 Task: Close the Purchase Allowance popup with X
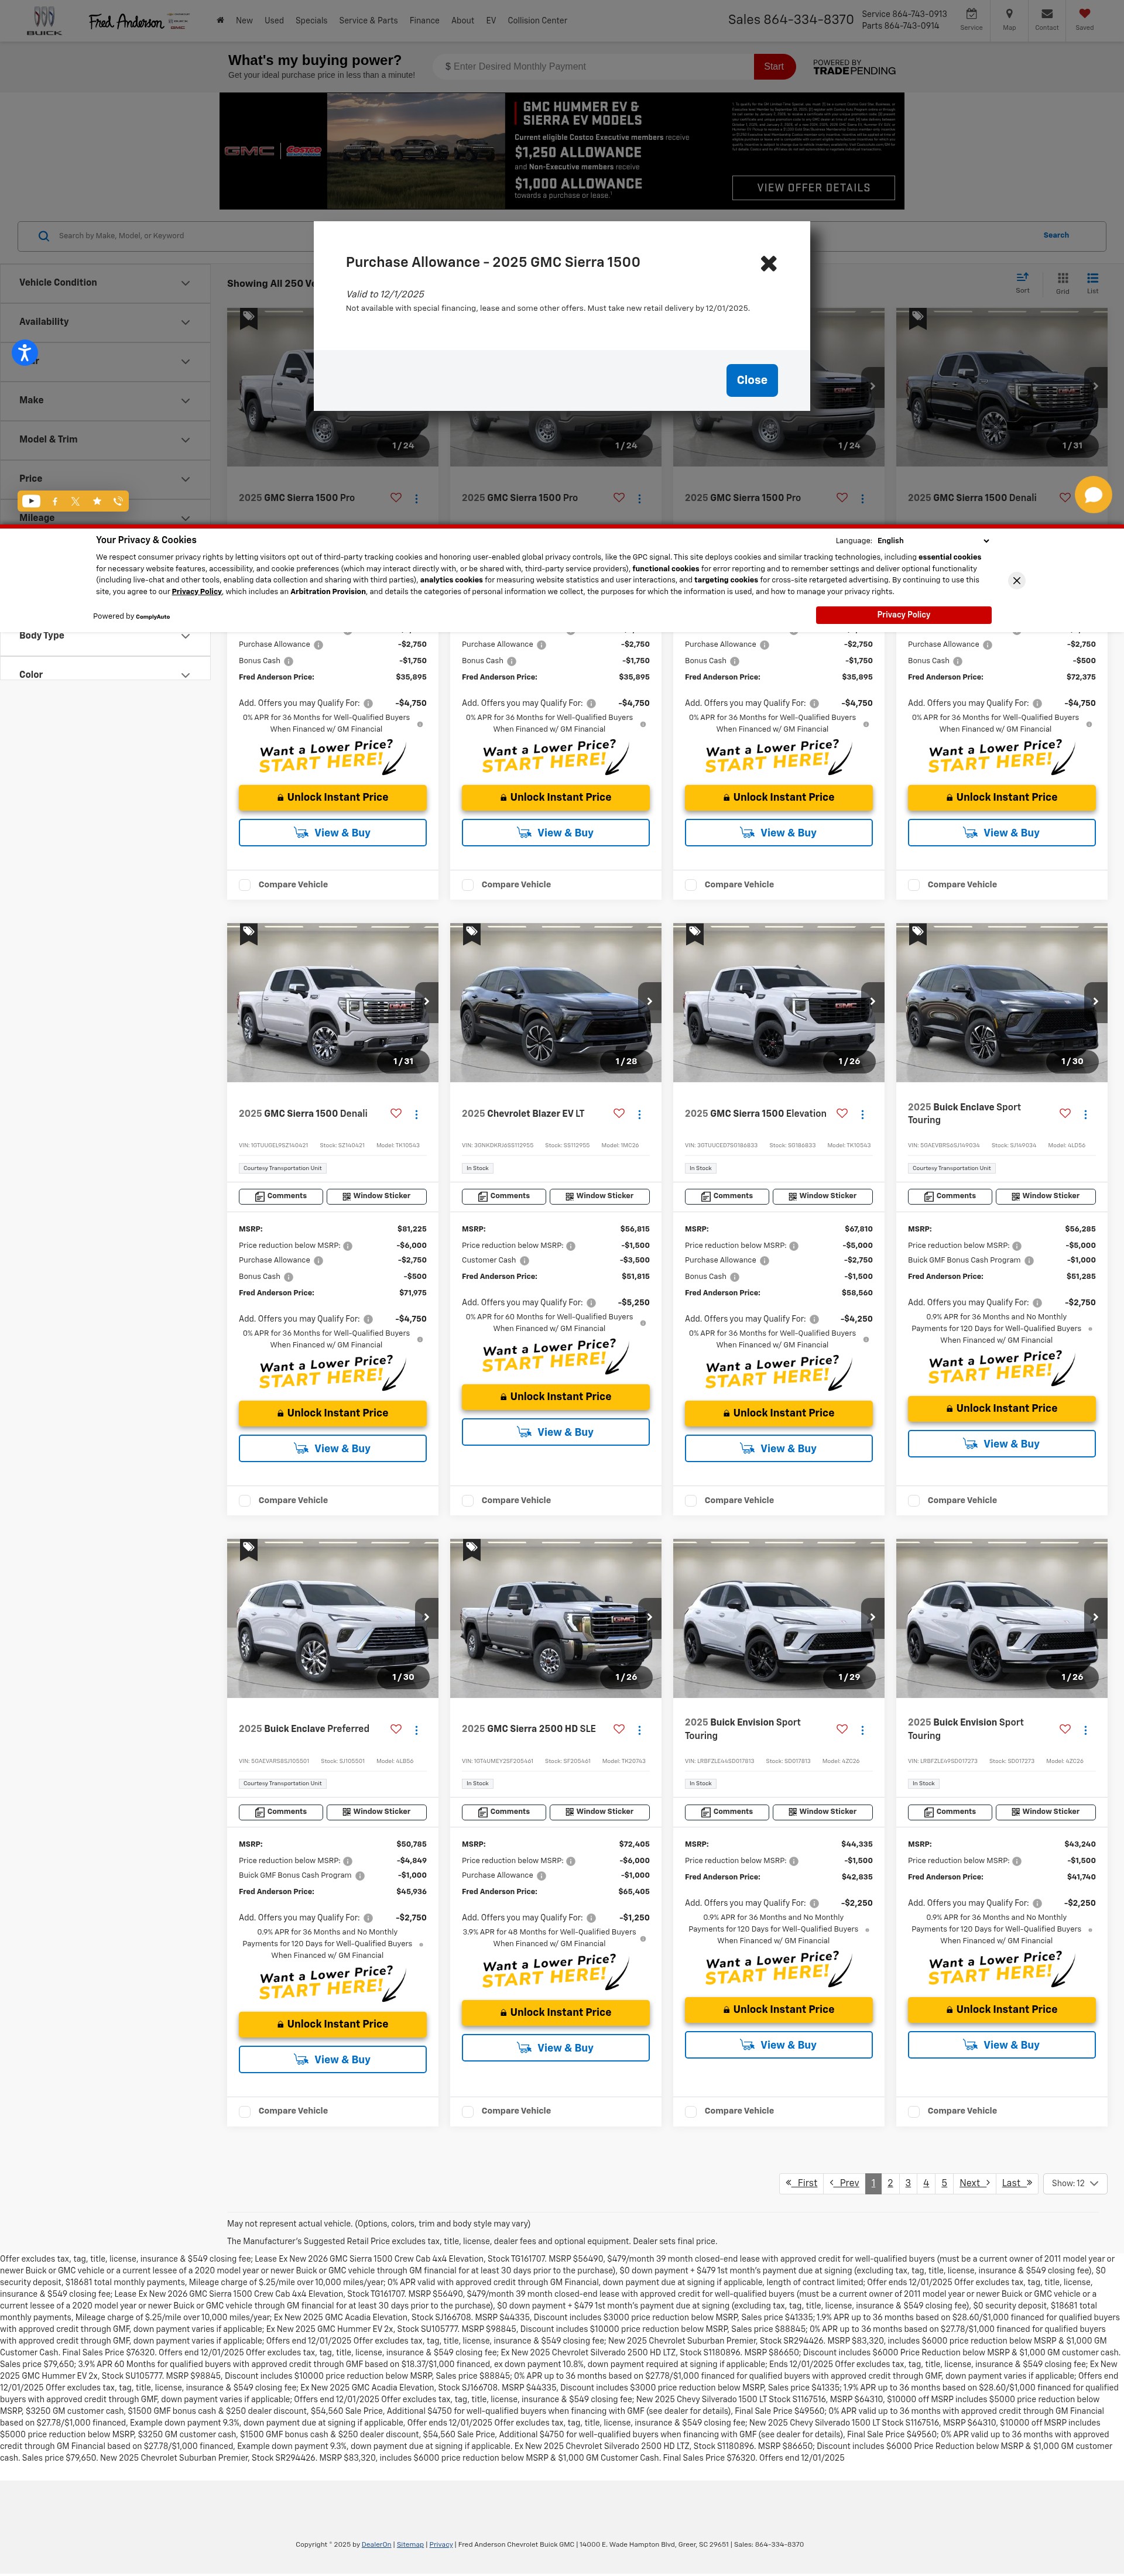(x=768, y=263)
